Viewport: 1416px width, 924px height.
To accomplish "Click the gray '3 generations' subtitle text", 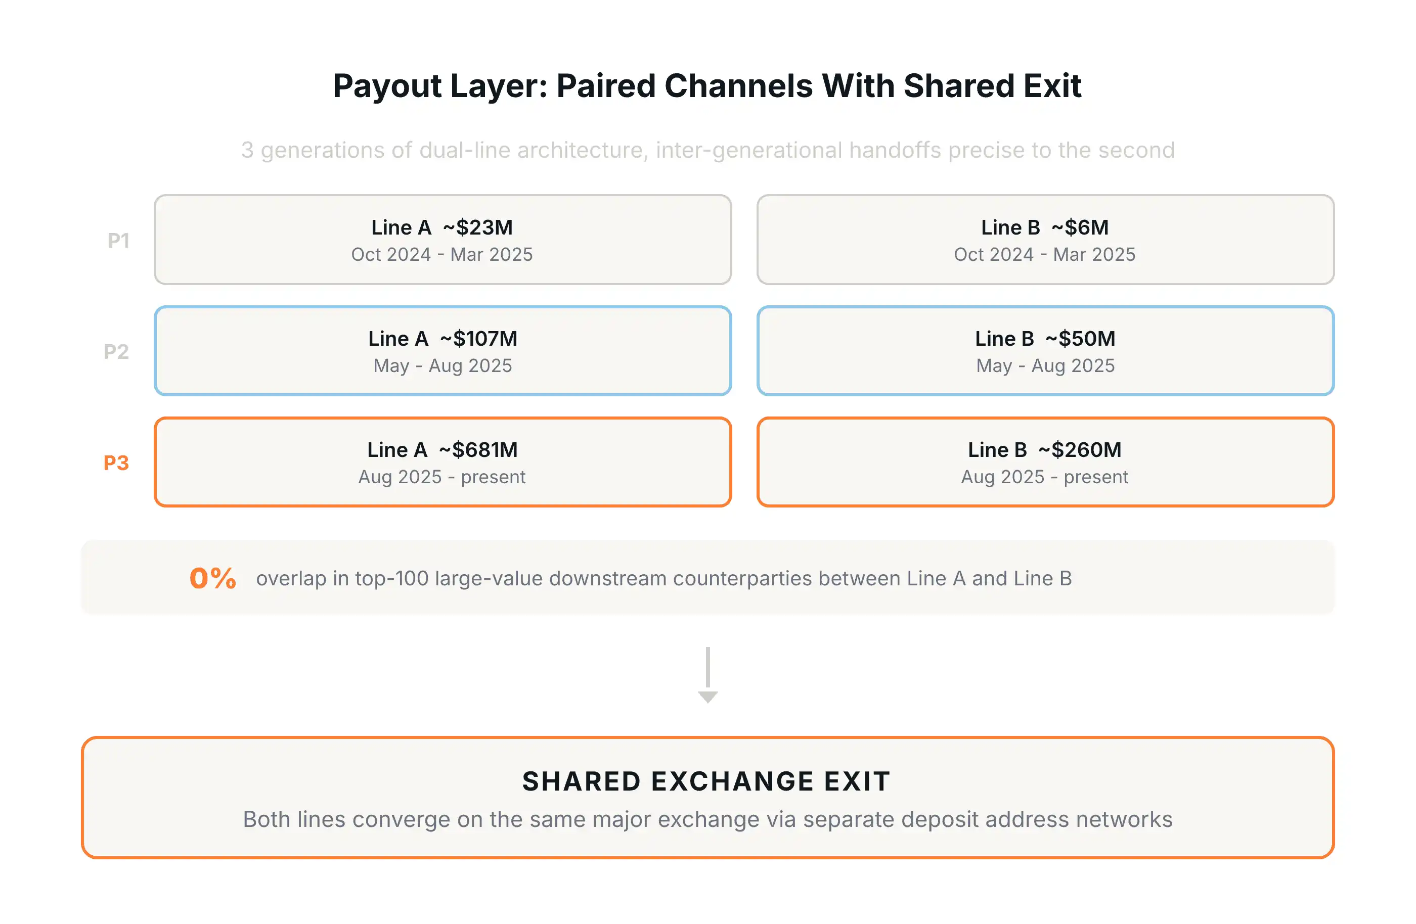I will (x=707, y=150).
